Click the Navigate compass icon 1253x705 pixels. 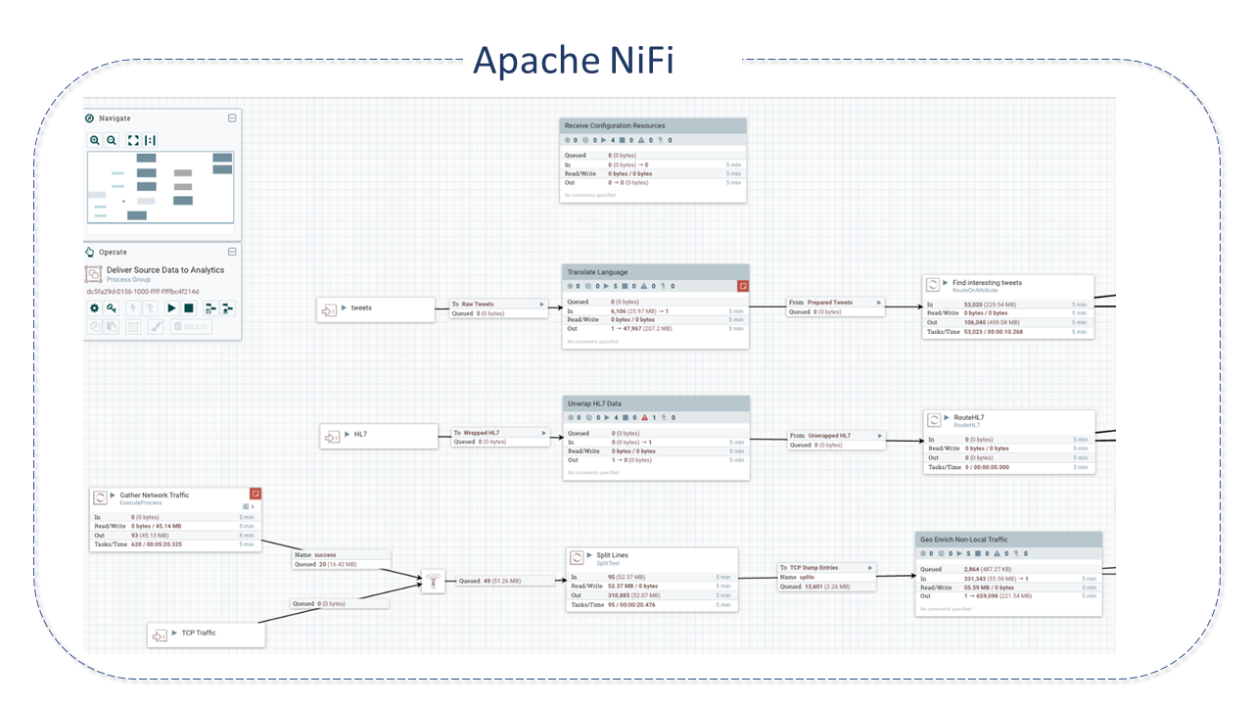tap(91, 117)
